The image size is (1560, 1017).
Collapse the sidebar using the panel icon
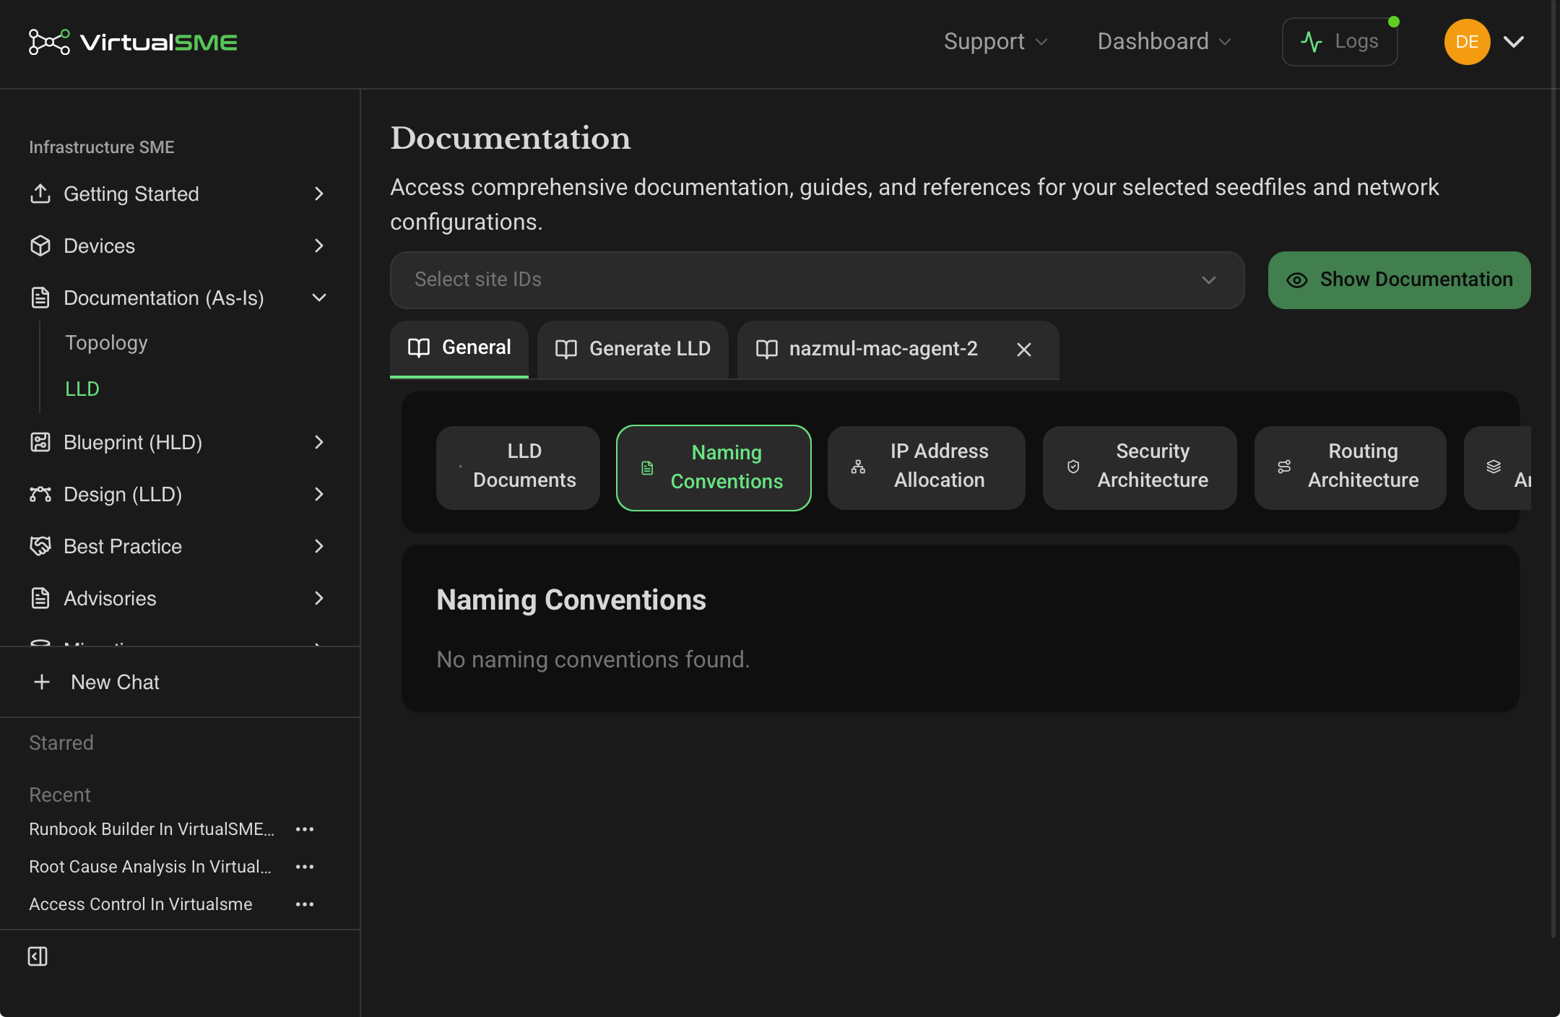[x=38, y=956]
